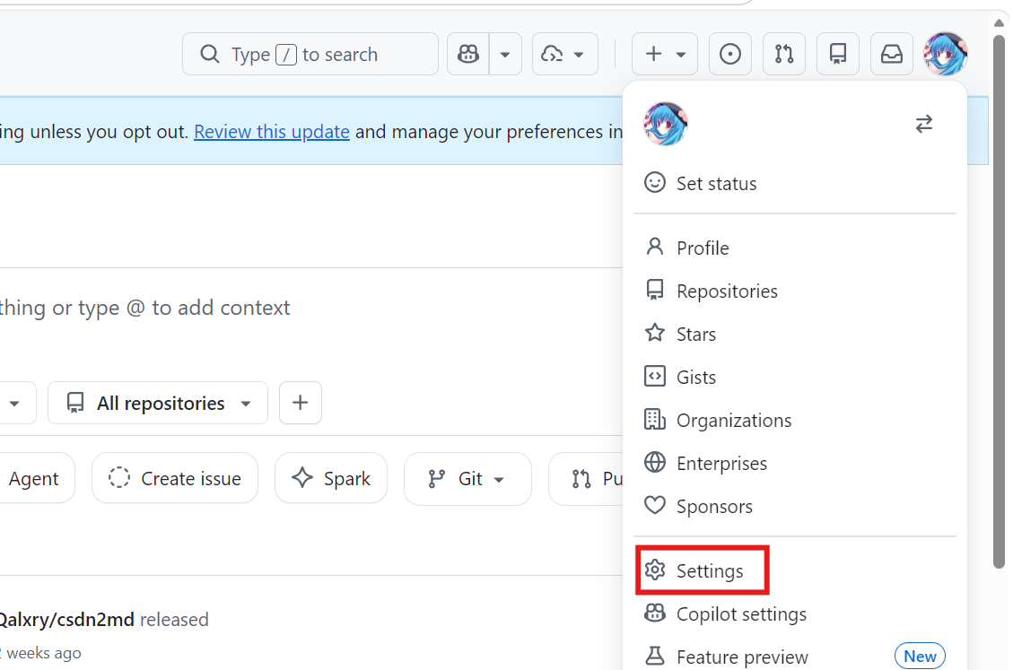Click the Spark button
The image size is (1013, 670).
coord(331,479)
